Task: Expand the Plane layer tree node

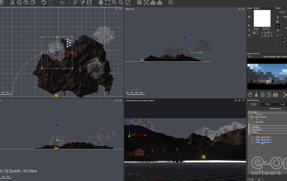Action: coord(249,132)
